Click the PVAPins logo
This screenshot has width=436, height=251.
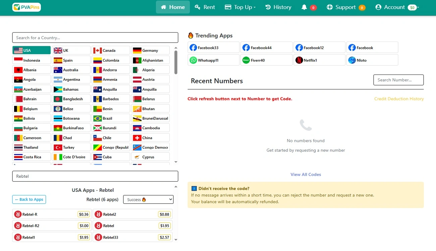pos(26,7)
